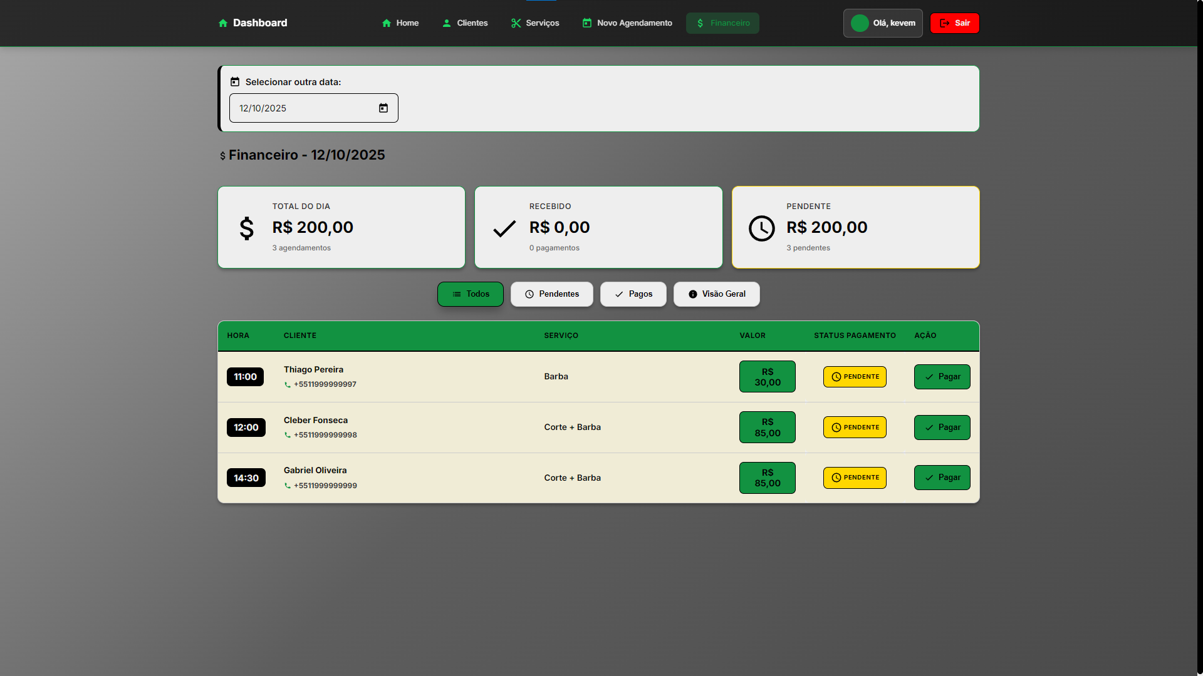The width and height of the screenshot is (1203, 676).
Task: Click the green user avatar circle
Action: pos(860,23)
